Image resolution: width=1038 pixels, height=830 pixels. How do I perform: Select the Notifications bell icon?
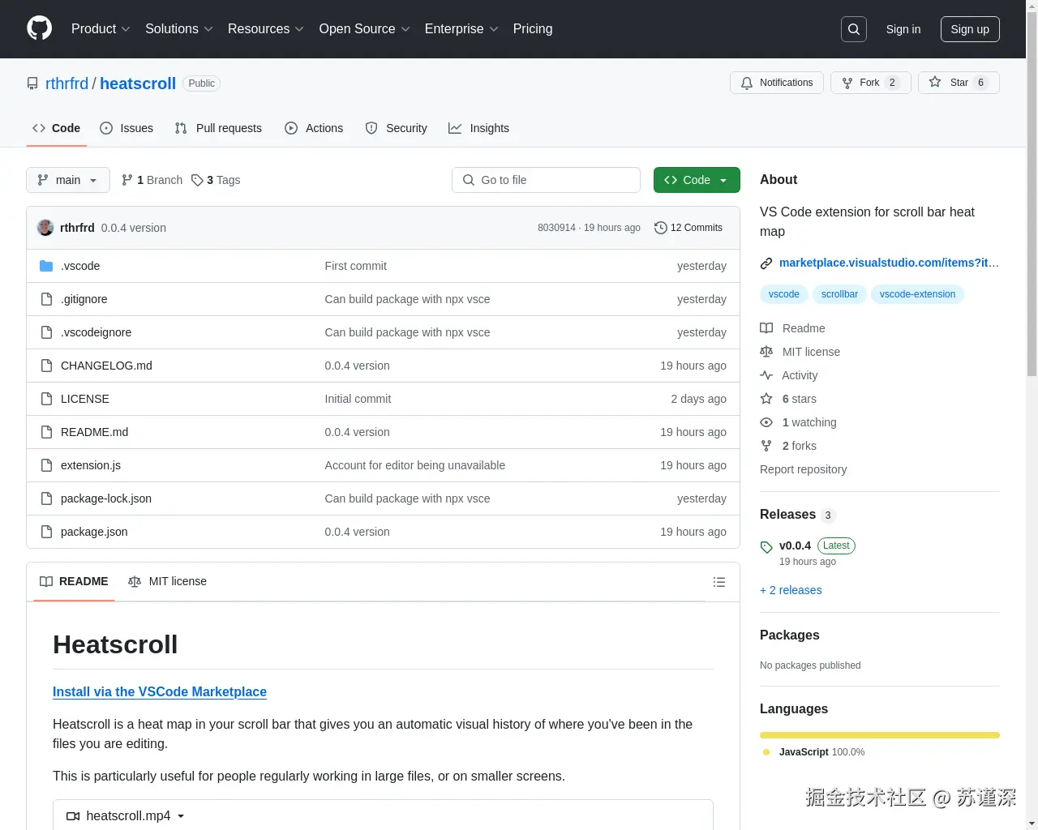pos(747,82)
